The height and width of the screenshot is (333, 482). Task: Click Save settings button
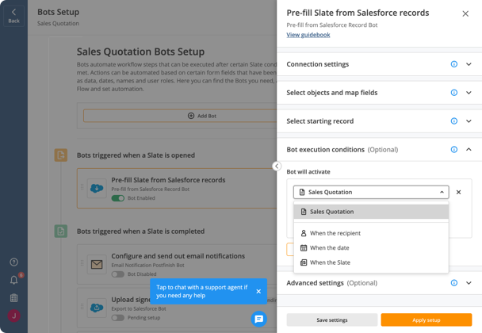pos(332,320)
